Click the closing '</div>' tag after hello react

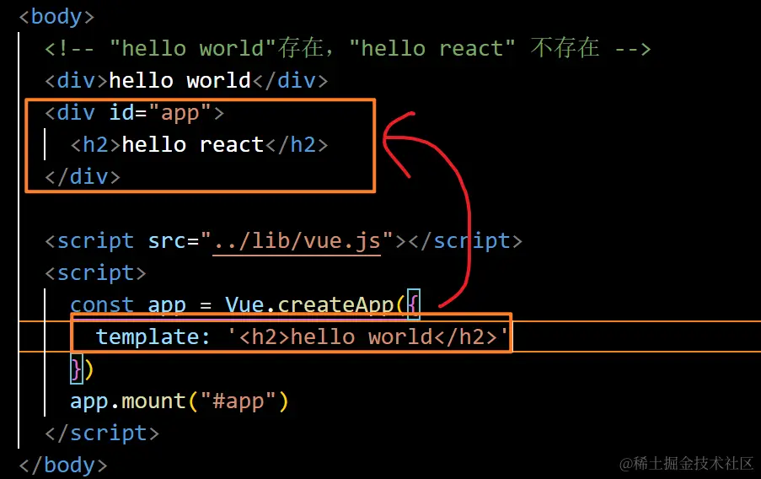pos(83,176)
